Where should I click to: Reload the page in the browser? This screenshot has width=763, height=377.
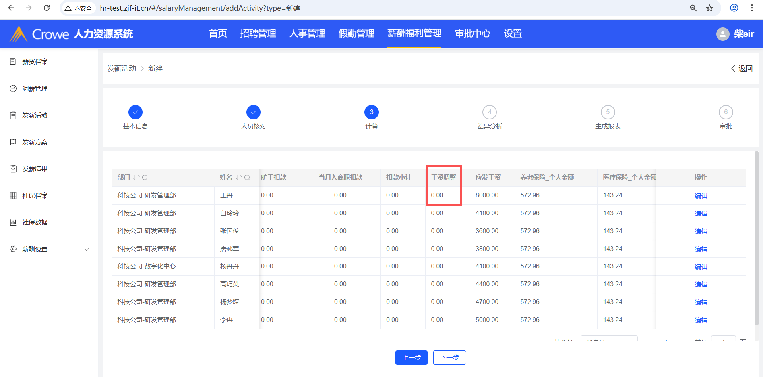click(x=46, y=8)
